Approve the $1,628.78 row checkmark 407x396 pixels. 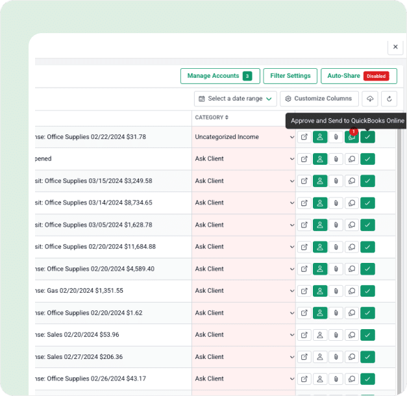point(367,225)
